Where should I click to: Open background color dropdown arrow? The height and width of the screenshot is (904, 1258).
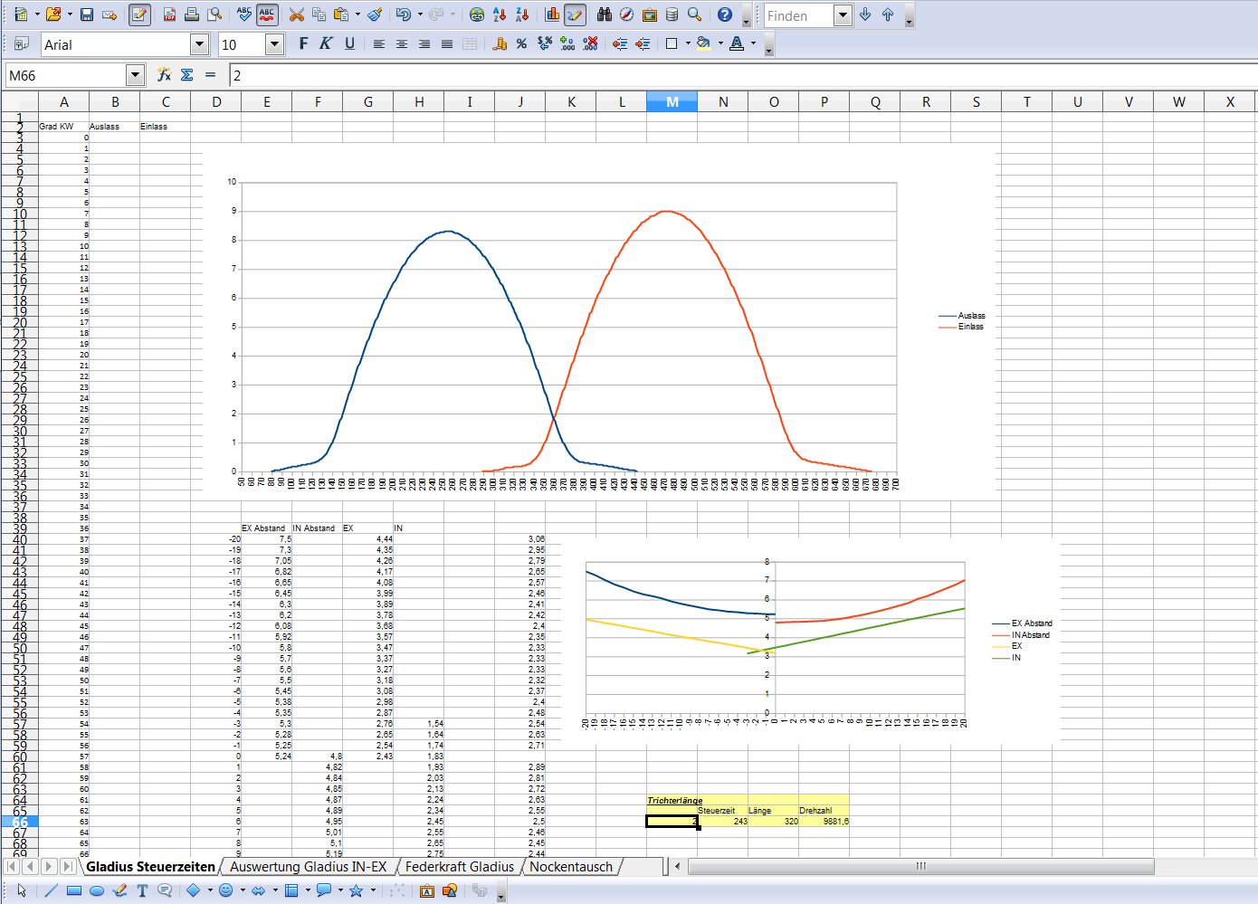[x=720, y=43]
